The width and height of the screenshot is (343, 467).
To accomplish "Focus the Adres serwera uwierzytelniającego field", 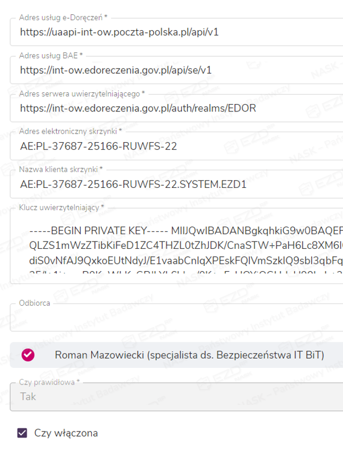I will pyautogui.click(x=175, y=108).
